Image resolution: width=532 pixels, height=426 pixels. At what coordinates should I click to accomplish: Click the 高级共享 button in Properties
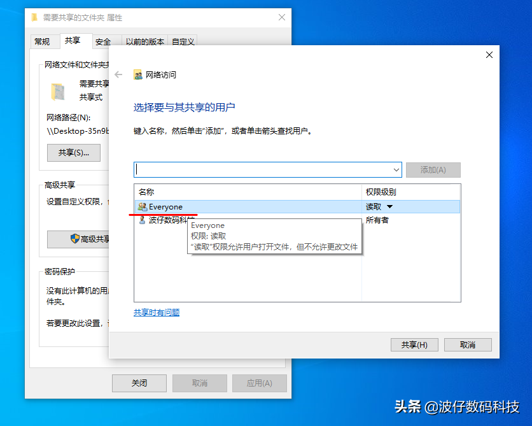coord(78,239)
